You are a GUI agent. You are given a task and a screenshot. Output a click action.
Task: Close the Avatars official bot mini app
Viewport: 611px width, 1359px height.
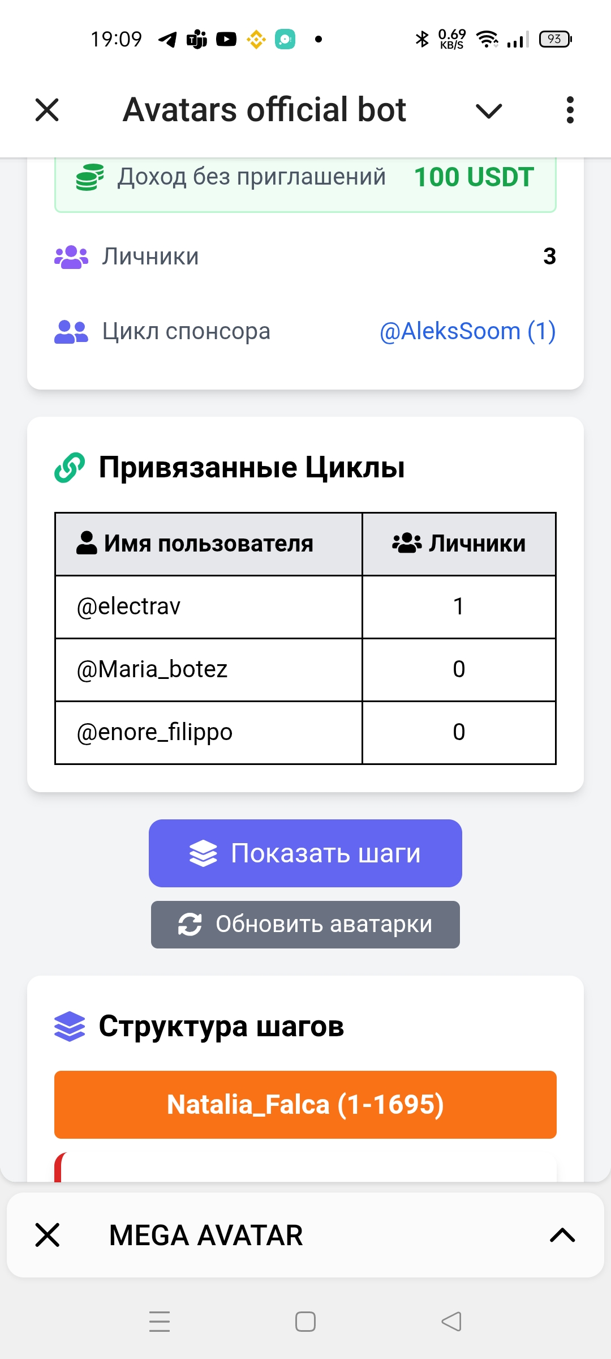click(47, 110)
